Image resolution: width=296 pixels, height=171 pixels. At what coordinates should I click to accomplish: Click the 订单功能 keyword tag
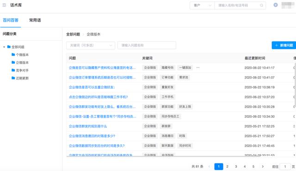point(167,77)
